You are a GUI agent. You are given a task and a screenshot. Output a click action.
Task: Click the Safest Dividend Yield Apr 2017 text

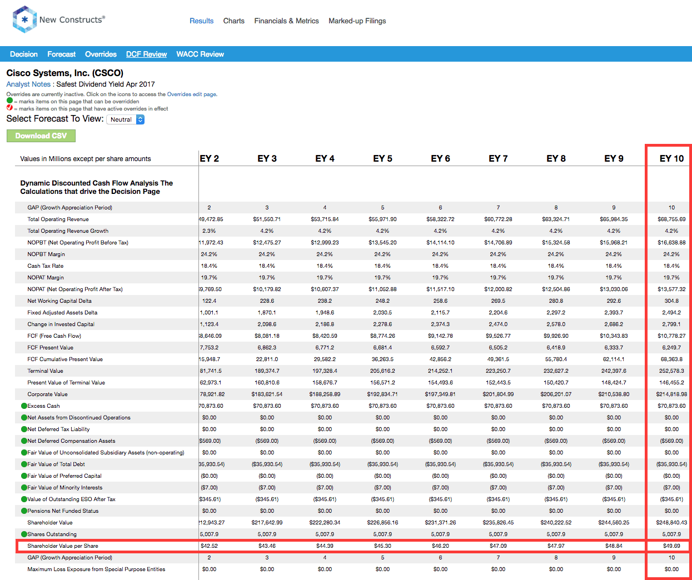pos(106,84)
